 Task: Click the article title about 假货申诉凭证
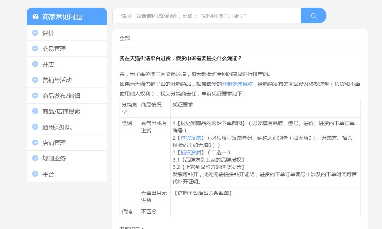180,58
